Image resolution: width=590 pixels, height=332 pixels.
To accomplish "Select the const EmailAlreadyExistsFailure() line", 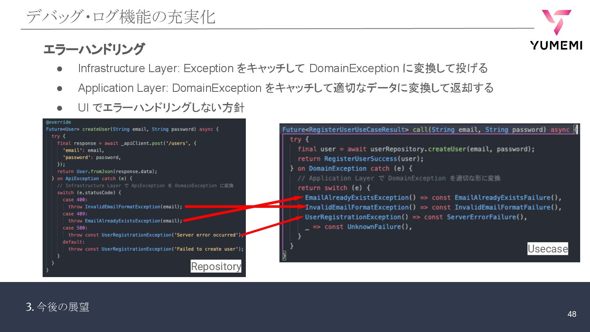I will coord(433,198).
